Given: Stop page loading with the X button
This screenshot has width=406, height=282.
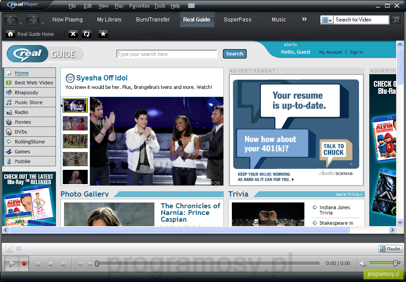Looking at the screenshot, I should point(73,34).
